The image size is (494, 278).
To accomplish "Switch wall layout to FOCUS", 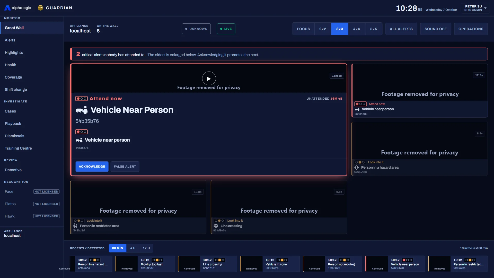I will (303, 29).
